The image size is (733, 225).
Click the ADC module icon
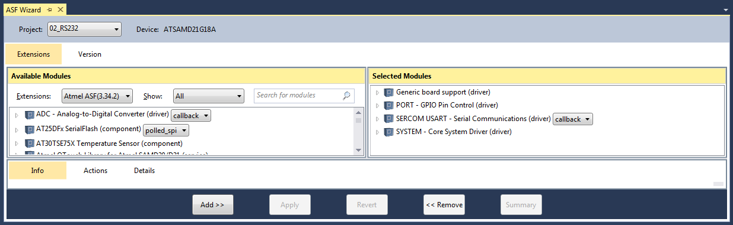tap(30, 115)
